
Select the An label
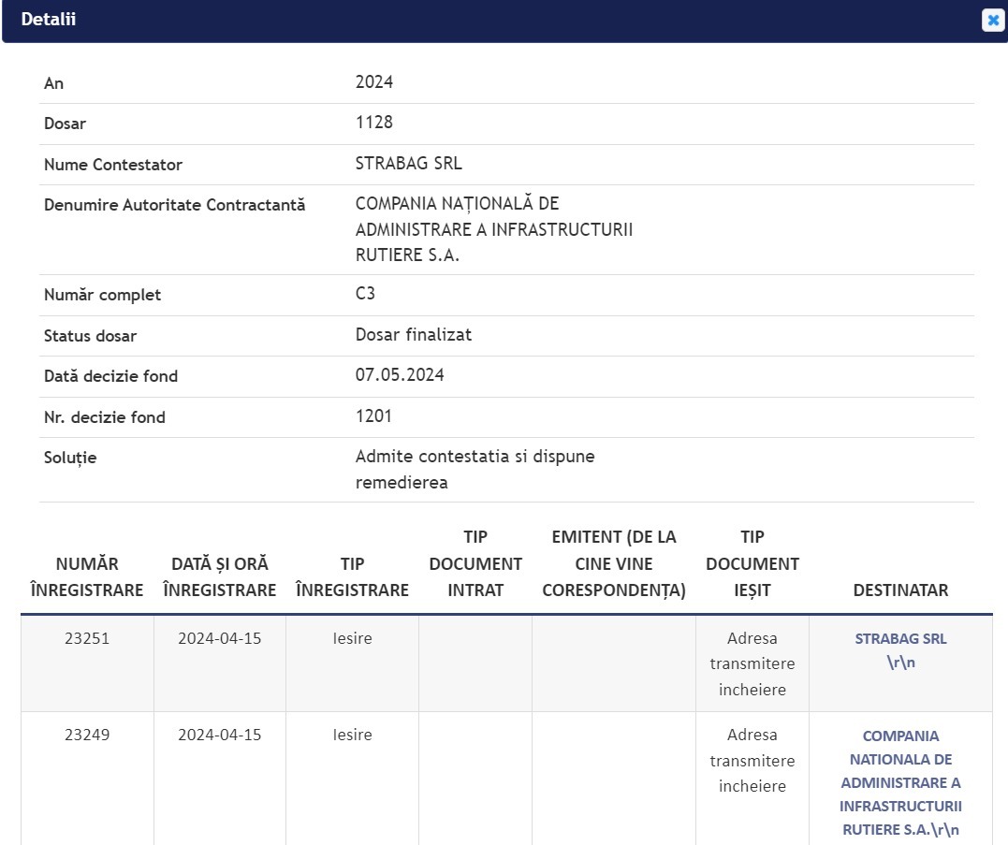coord(53,83)
